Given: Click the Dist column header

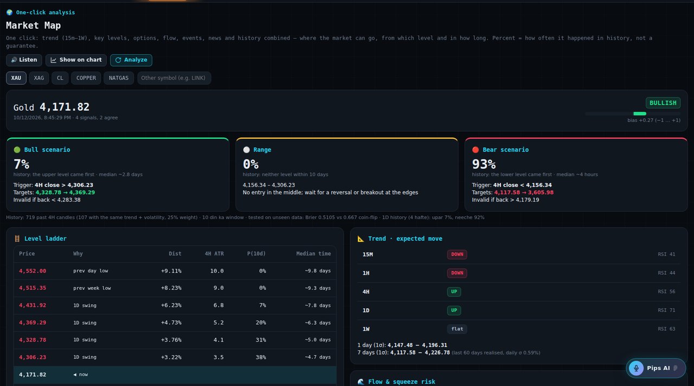Looking at the screenshot, I should pyautogui.click(x=175, y=254).
